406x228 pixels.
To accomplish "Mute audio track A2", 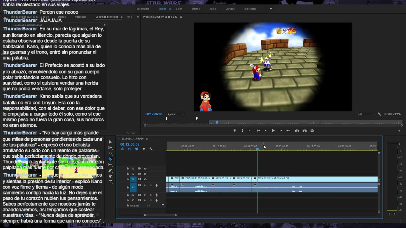I will (145, 195).
